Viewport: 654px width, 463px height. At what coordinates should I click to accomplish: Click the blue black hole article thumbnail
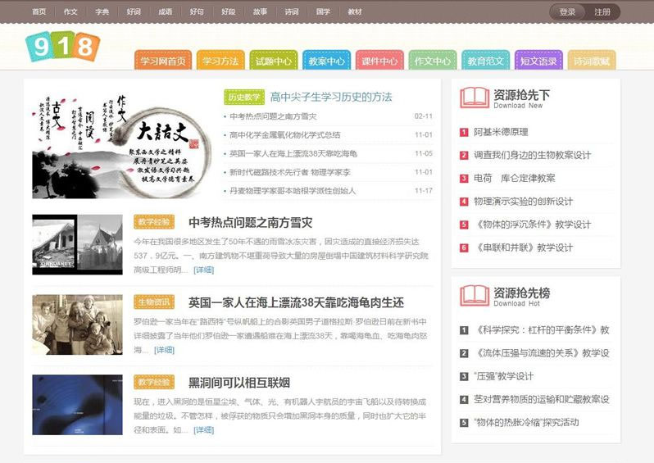pyautogui.click(x=77, y=405)
